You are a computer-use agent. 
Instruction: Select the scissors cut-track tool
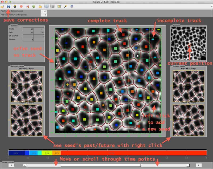tap(28, 7)
